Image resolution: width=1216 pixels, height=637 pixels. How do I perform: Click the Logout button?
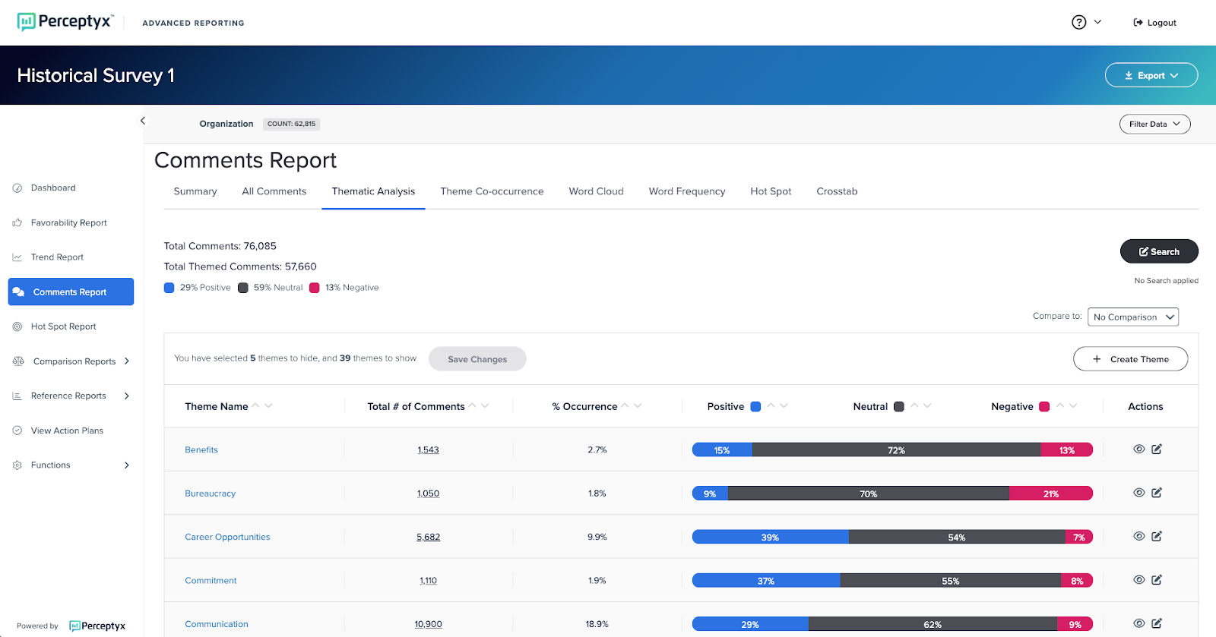1154,23
